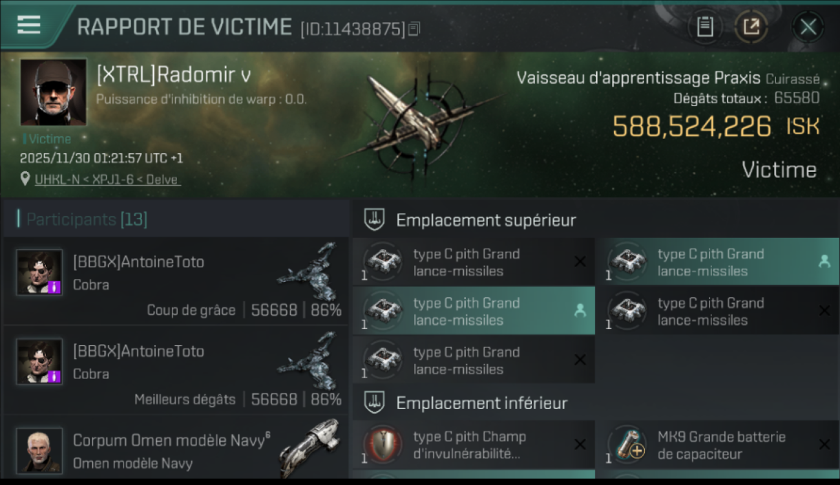Open AntoineToto's Coup de grâce entry

tap(176, 281)
